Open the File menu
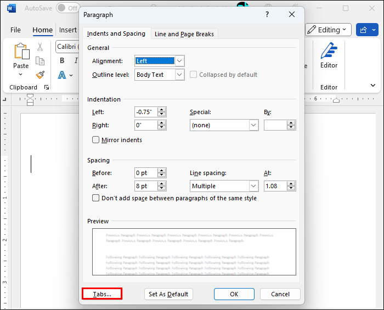The width and height of the screenshot is (384, 310). 15,30
